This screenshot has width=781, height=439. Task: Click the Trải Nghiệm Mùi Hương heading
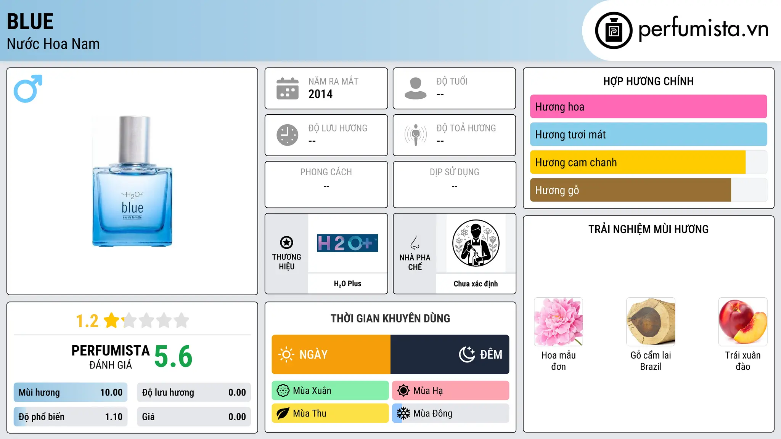click(x=648, y=229)
